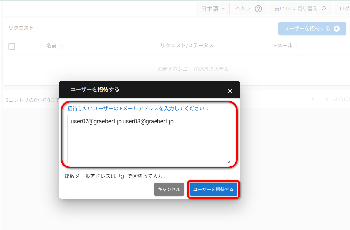Click the switch to old UI refresh icon
This screenshot has width=350, height=230.
324,8
